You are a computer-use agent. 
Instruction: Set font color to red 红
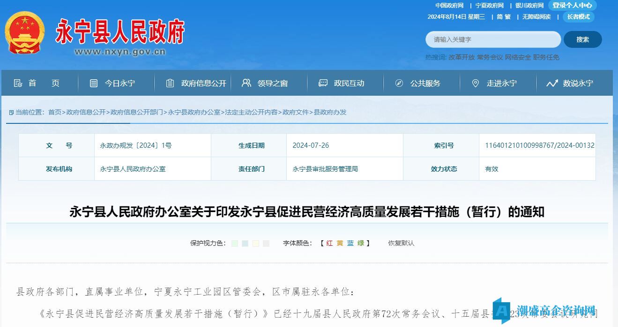click(x=329, y=243)
